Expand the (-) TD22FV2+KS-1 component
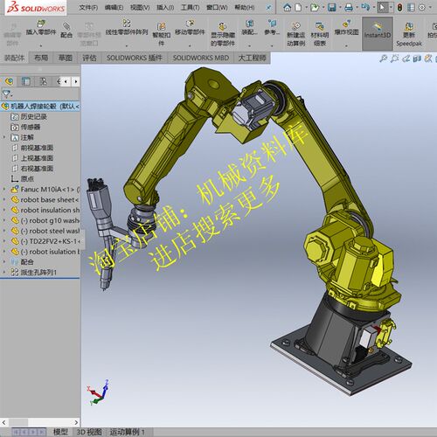The height and width of the screenshot is (437, 437). tap(4, 241)
